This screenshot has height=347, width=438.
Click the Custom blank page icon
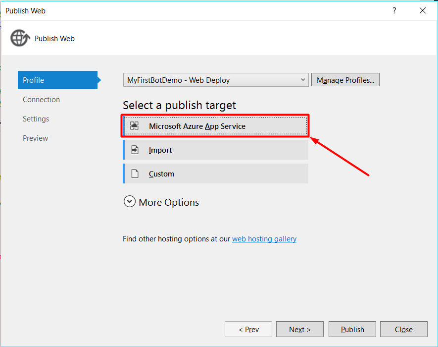click(x=135, y=174)
